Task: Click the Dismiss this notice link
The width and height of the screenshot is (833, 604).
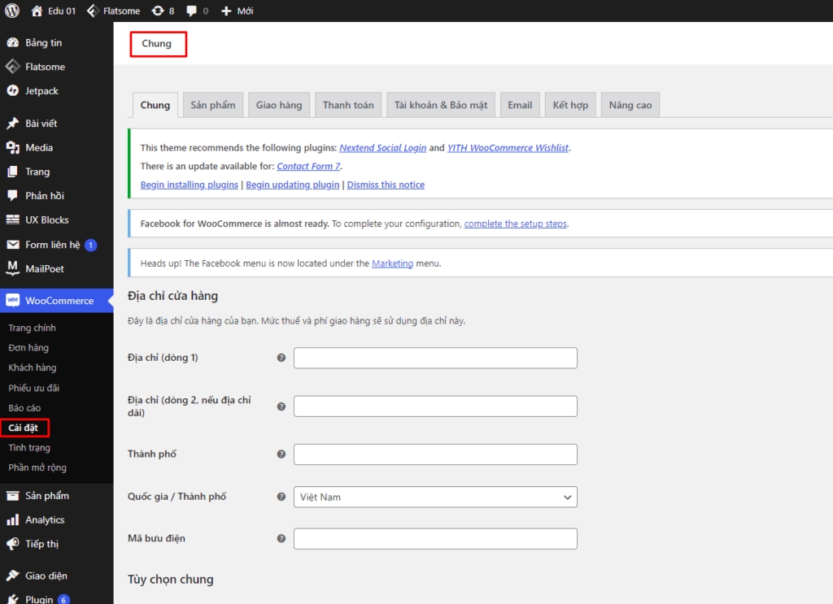Action: click(386, 185)
